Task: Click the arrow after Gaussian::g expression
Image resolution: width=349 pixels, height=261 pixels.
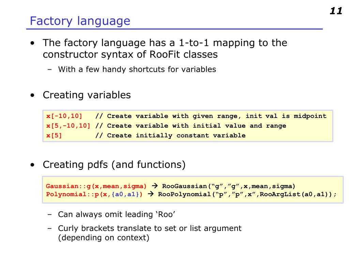Action: point(154,186)
